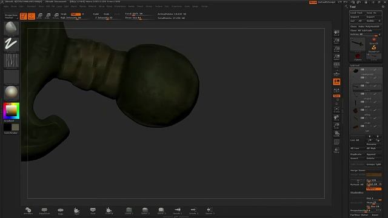
Task: Open the Material menu
Action: (92, 7)
